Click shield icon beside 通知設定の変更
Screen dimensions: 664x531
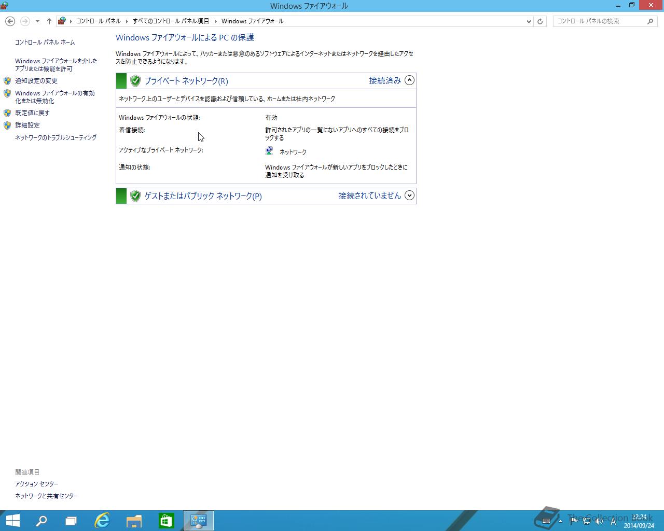pos(7,81)
